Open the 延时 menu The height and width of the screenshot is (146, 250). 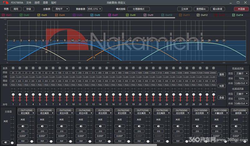54,3
